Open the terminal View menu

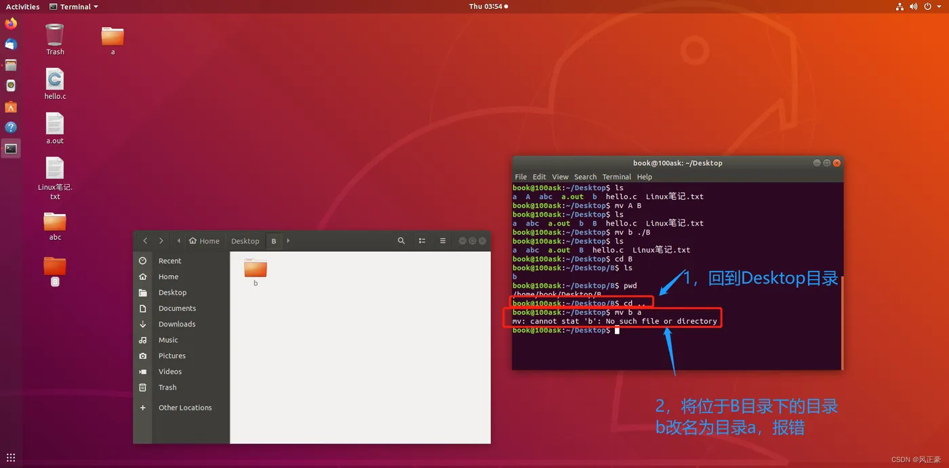pos(560,177)
